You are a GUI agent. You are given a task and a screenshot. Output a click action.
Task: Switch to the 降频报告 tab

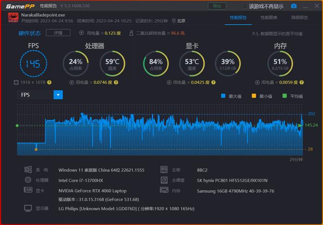click(x=299, y=17)
